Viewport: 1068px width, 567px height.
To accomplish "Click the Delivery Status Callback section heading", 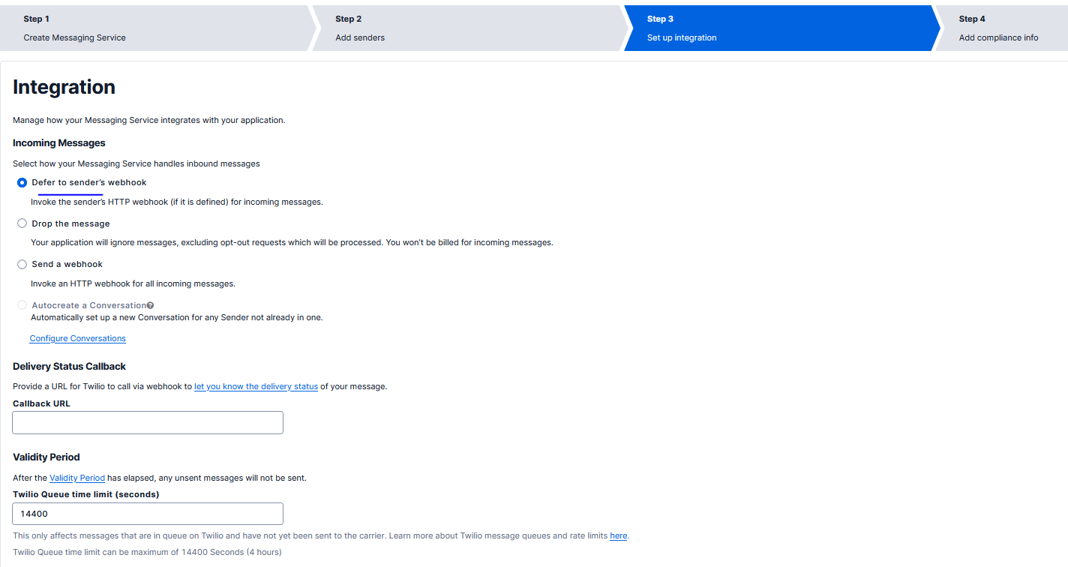I will [70, 366].
